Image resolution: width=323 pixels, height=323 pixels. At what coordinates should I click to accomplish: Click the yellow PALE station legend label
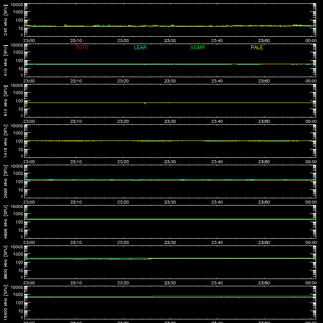[257, 47]
